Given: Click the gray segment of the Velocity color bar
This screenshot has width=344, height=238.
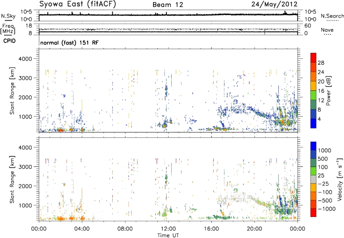Looking at the screenshot, I should (x=313, y=180).
